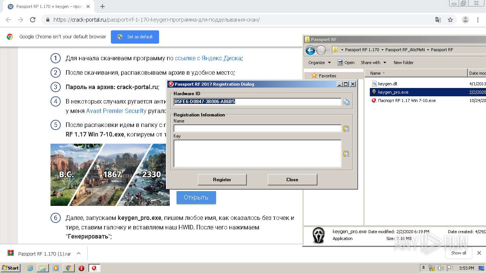The image size is (486, 273).
Task: Select Паспорт RF 1.17 Win 7-10.exe file
Action: (x=407, y=100)
